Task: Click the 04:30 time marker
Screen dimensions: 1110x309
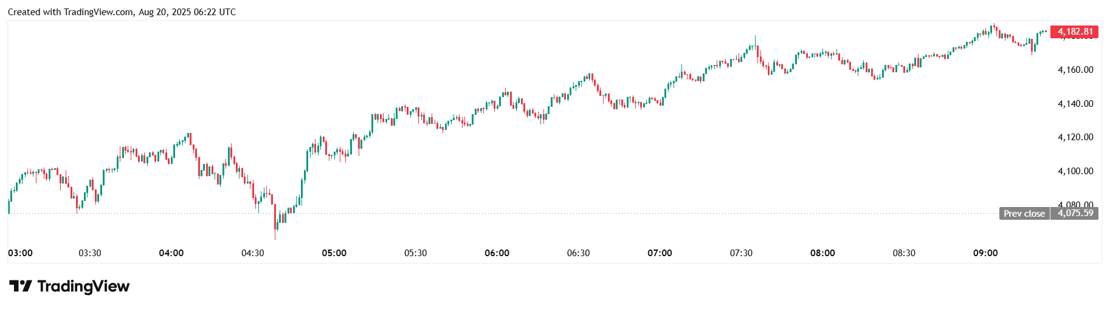Action: 253,253
